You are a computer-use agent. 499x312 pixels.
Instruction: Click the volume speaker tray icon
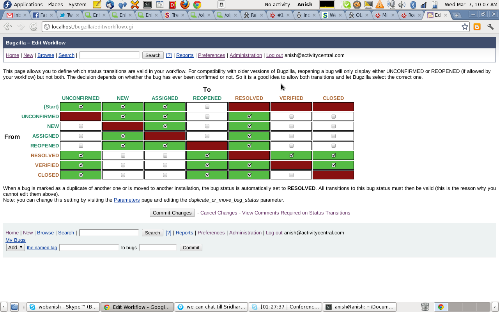402,5
